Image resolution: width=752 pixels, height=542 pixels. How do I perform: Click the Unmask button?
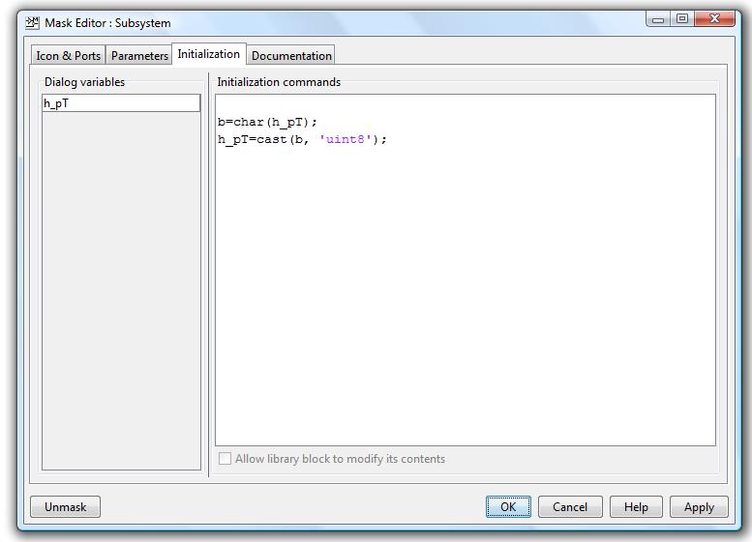coord(65,507)
